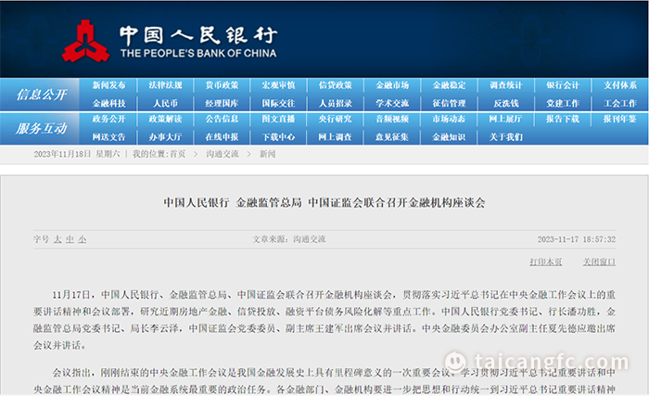Select medium font size 中

click(70, 239)
